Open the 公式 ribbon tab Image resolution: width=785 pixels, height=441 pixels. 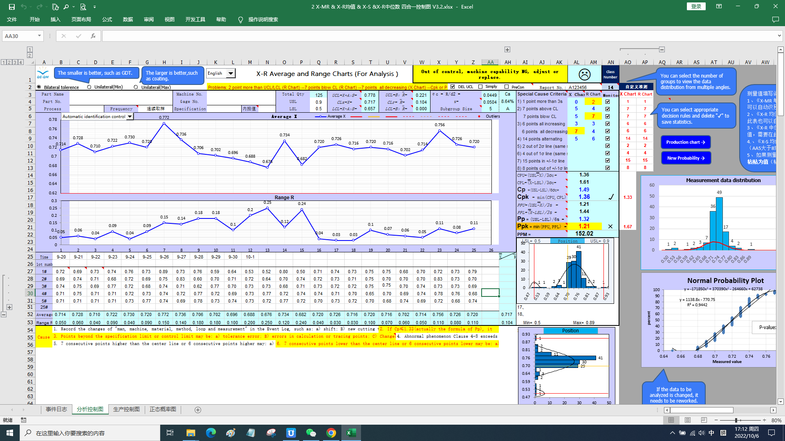[107, 20]
